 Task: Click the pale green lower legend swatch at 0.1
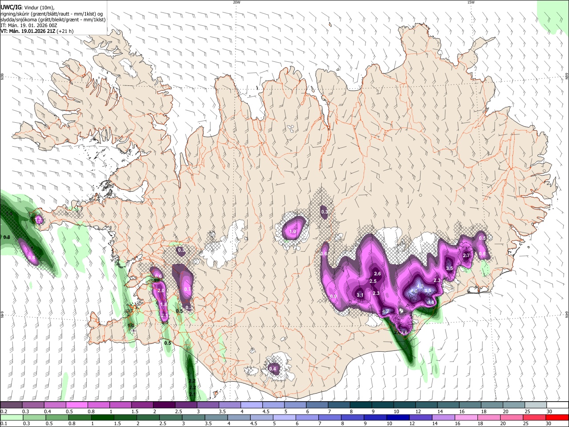(12, 417)
